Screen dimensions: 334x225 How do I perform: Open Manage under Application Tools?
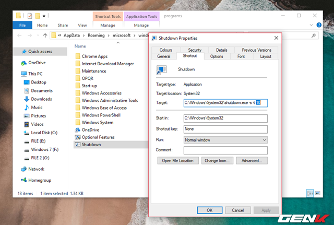point(141,26)
